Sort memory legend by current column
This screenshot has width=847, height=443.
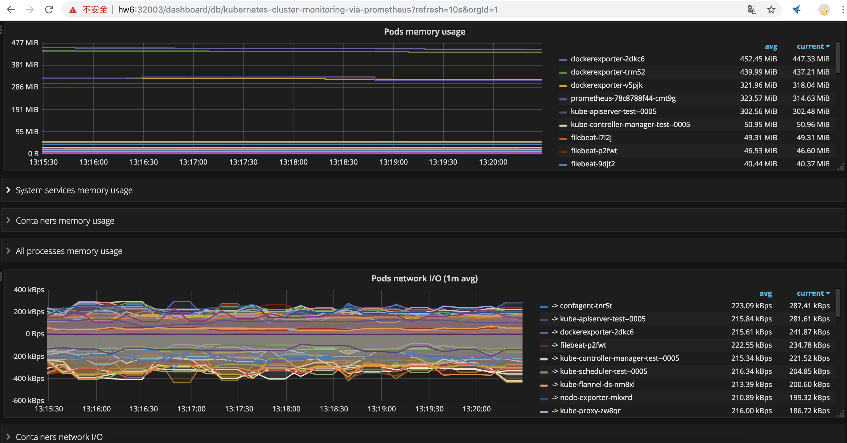click(x=813, y=46)
